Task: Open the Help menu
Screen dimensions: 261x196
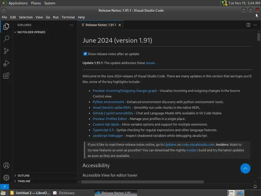Action: (81, 17)
